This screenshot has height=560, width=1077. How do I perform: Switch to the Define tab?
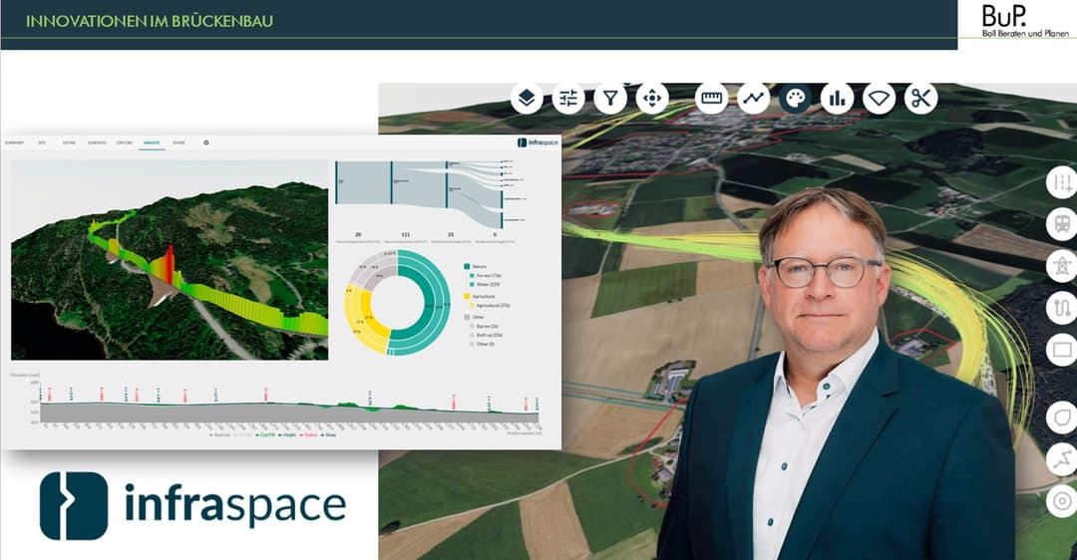tap(69, 142)
